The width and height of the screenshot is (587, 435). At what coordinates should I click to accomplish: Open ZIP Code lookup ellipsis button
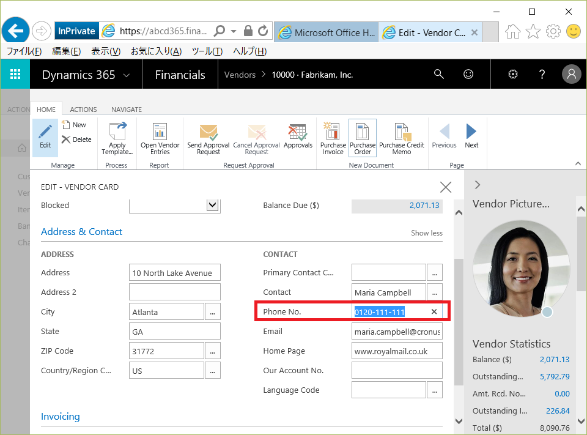tap(213, 351)
